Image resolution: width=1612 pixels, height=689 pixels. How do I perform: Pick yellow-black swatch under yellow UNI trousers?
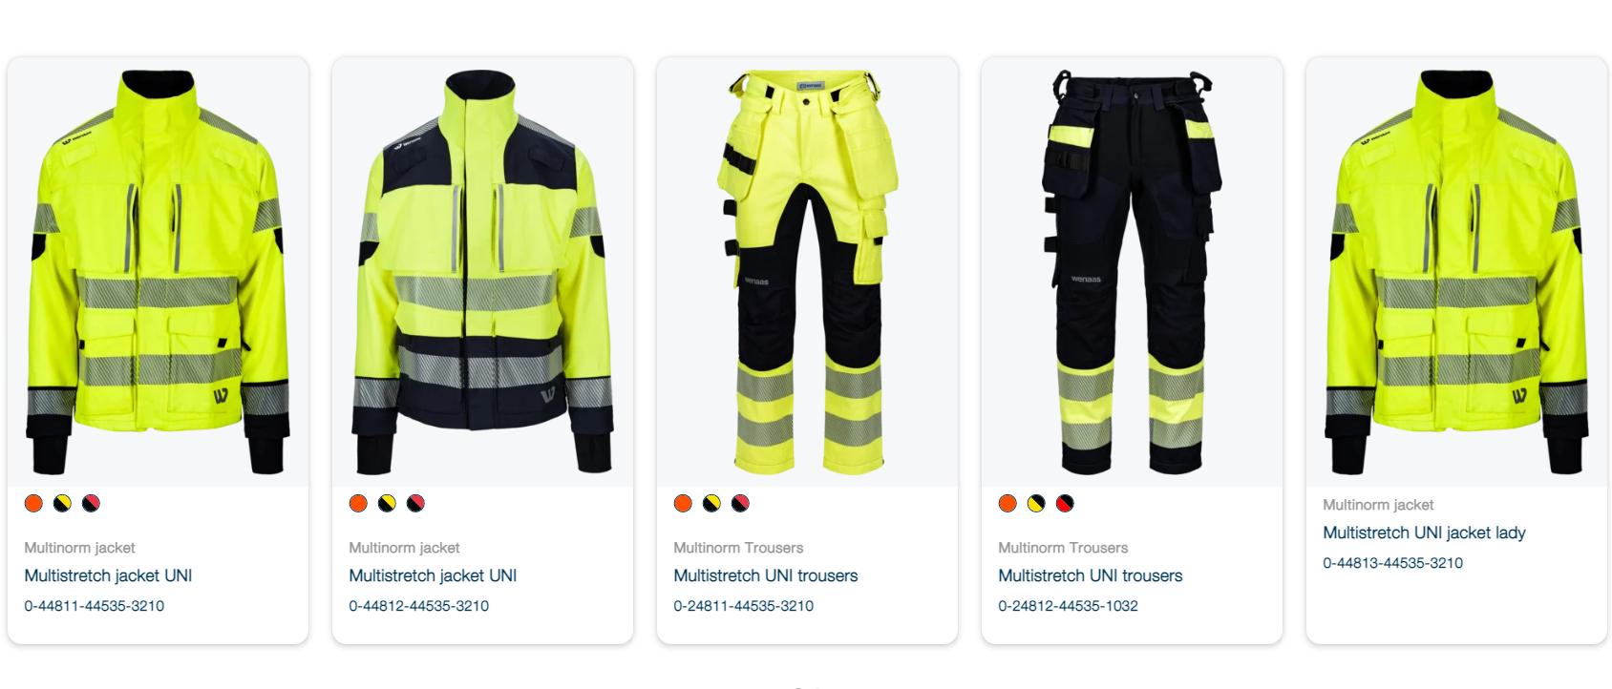pos(711,504)
